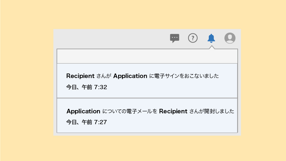286x161 pixels.
Task: Open the chat message bubble icon
Action: 174,38
